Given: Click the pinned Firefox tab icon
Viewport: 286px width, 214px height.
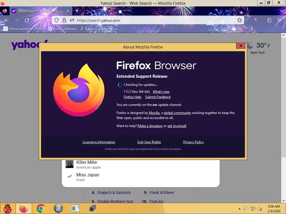Looking at the screenshot, I should point(5,11).
